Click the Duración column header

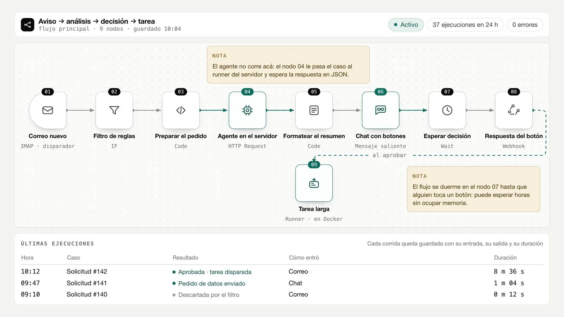(505, 257)
